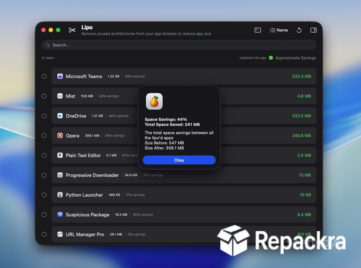Click the 35% savings label
The height and width of the screenshot is (268, 361).
(143, 214)
